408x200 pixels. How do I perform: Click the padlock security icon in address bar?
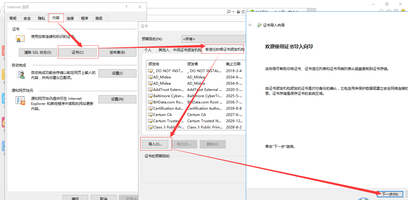238,12
